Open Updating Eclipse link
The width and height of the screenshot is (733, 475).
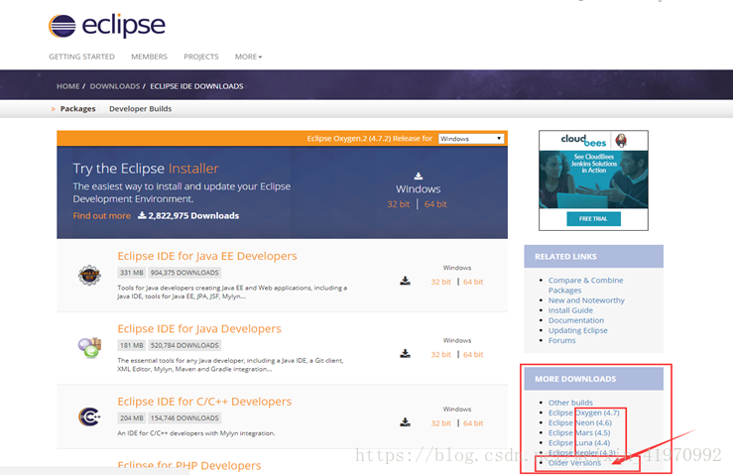[578, 330]
